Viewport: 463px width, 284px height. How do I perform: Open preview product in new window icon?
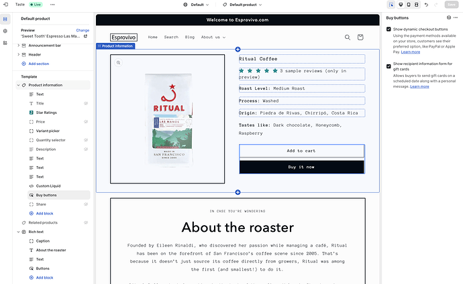(x=85, y=36)
